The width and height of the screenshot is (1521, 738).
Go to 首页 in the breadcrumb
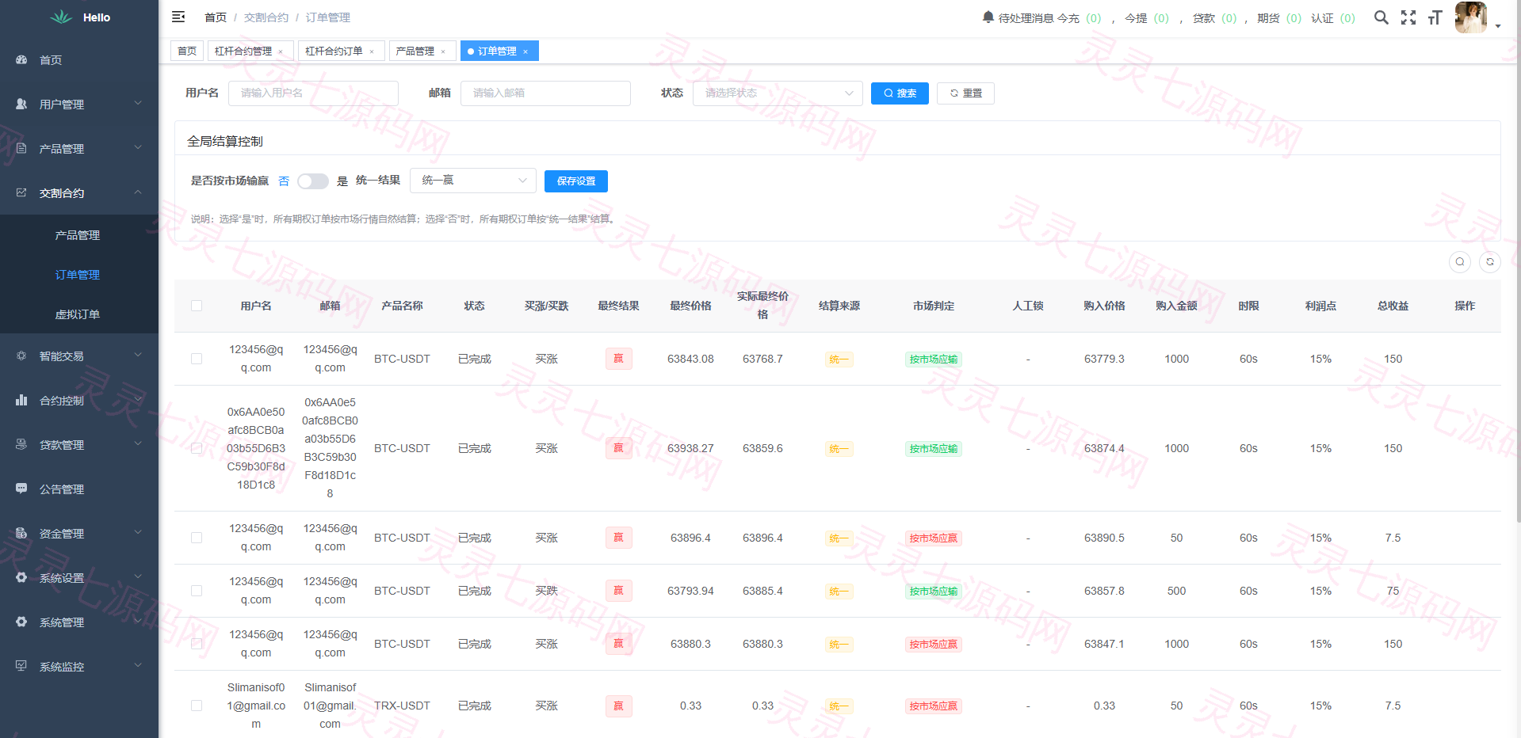(x=216, y=17)
